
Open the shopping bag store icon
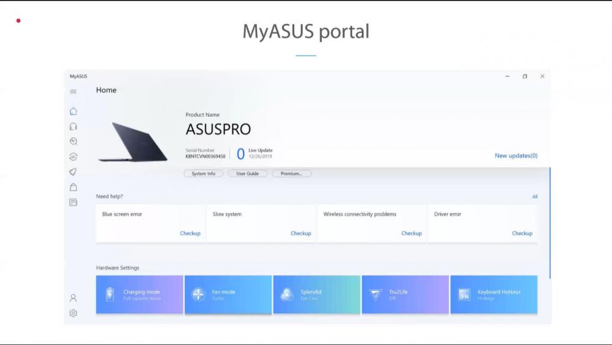[73, 187]
